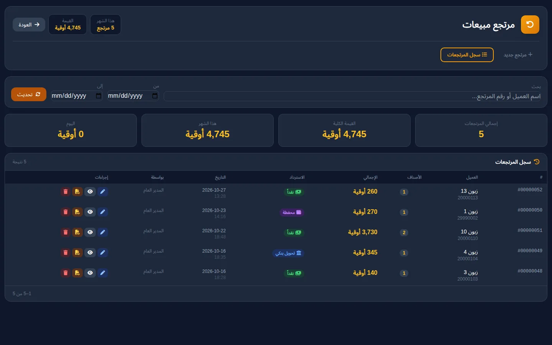Edit return #00000048 with pencil icon
The image size is (552, 345).
point(102,273)
